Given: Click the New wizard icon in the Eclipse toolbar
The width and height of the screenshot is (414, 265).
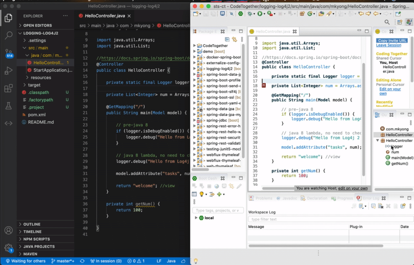Looking at the screenshot, I should pos(196,14).
